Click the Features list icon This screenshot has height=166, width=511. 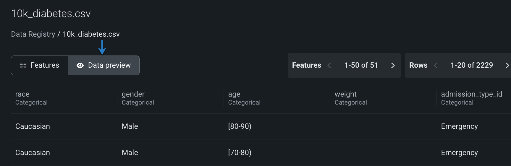point(23,65)
